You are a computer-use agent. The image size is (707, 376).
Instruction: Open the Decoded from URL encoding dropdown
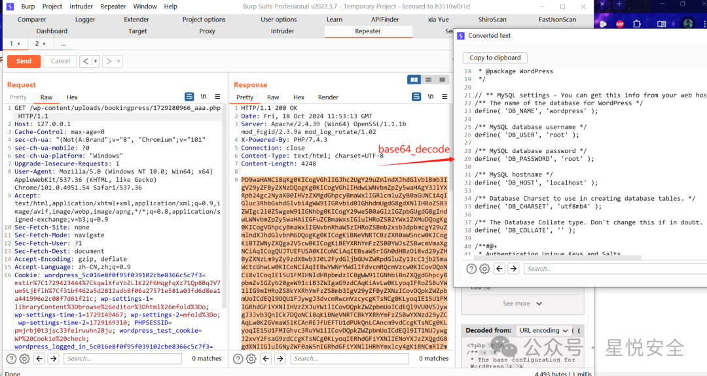pos(544,330)
